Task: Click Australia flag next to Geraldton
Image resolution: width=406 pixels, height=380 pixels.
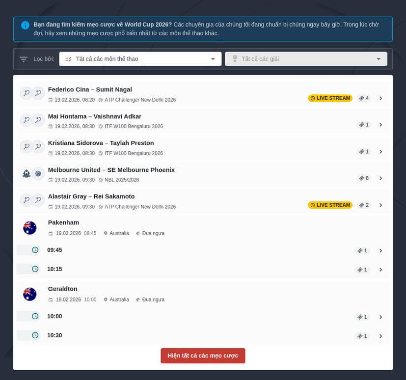Action: click(30, 294)
